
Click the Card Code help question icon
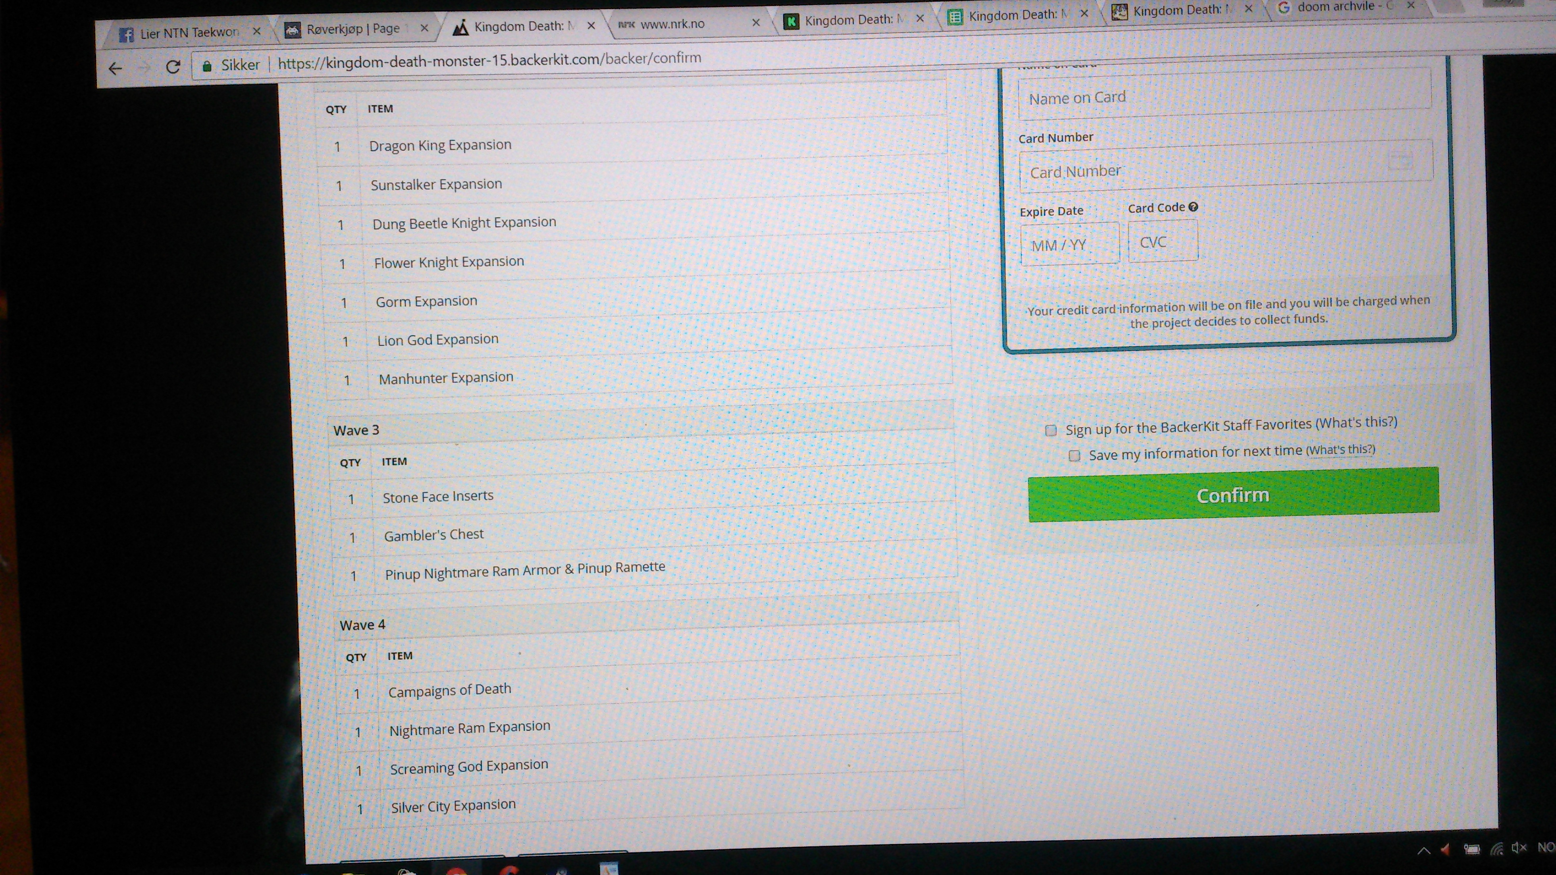point(1193,207)
